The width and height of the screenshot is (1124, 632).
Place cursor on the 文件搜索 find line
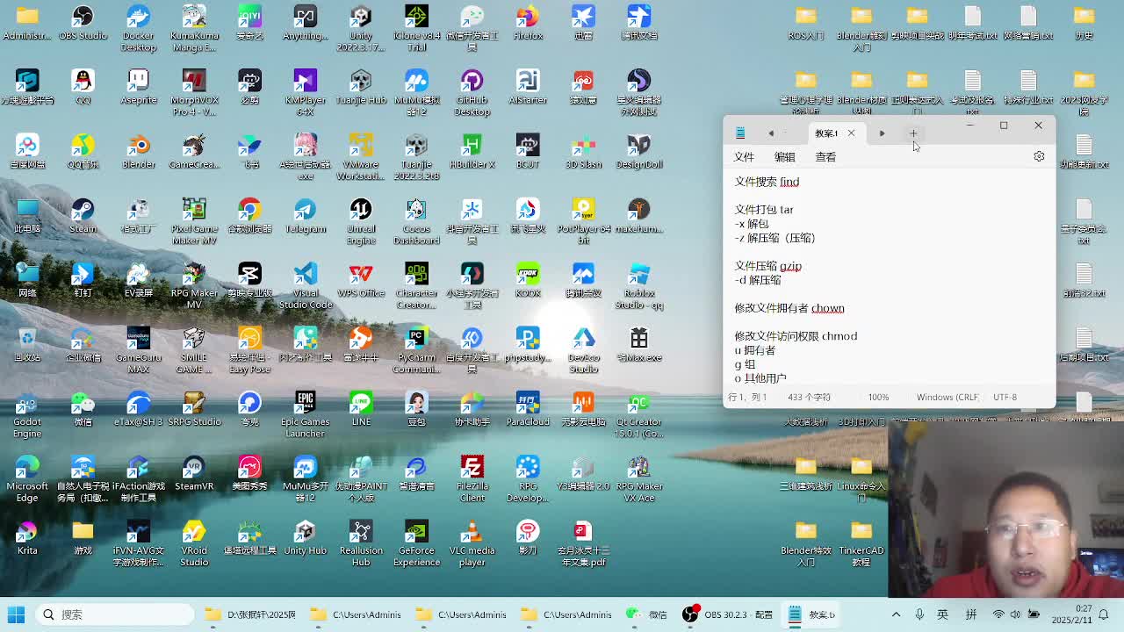tap(767, 182)
